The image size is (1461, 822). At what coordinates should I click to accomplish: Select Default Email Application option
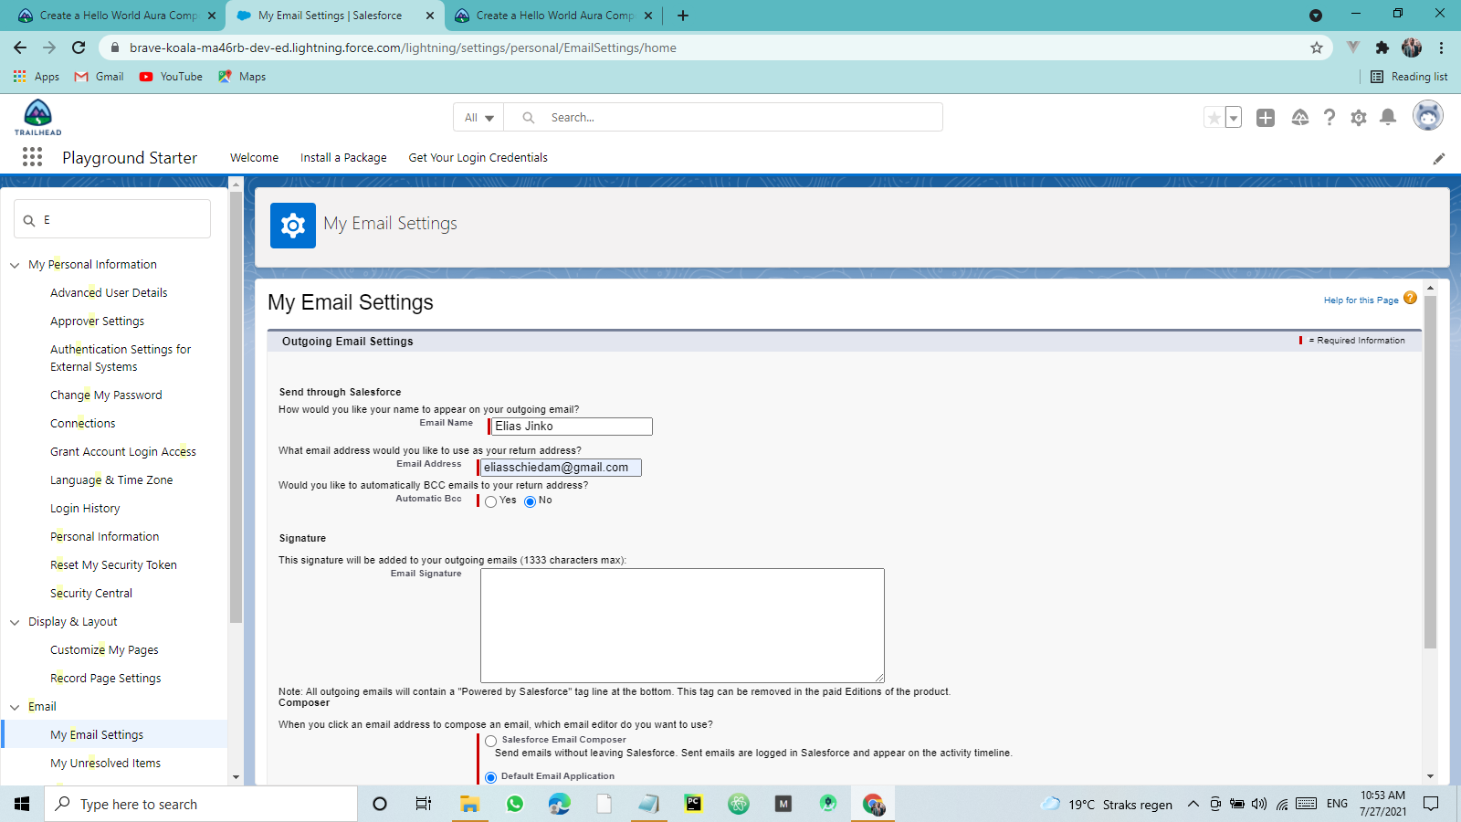tap(491, 777)
